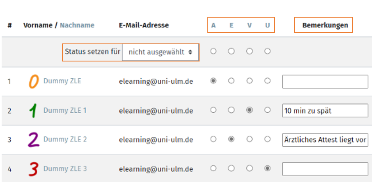Open the 'nicht ausgewählt' status dropdown
Screen dimensions: 372x182
click(x=161, y=52)
